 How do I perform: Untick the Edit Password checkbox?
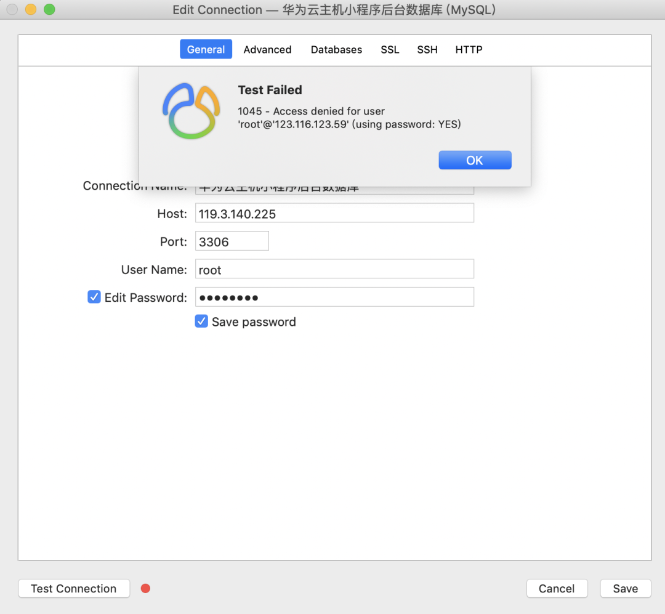pos(94,297)
